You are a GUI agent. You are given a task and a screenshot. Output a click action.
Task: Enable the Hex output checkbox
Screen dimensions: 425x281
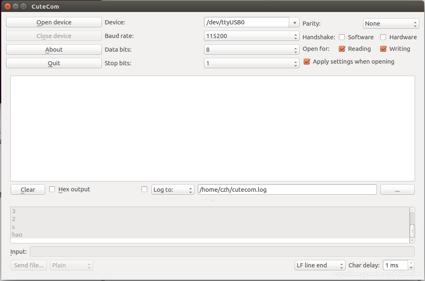coord(52,189)
